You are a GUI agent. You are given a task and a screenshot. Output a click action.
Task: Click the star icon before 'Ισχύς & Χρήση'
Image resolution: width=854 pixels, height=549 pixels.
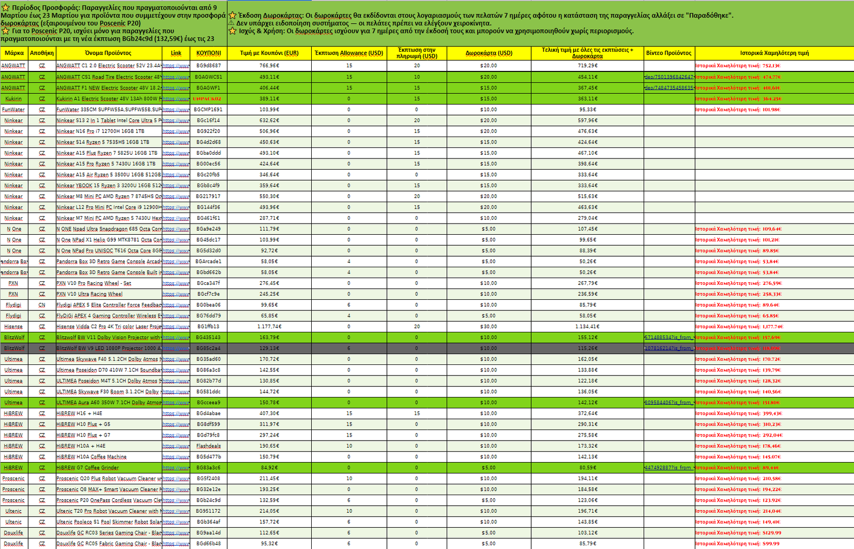(x=232, y=31)
